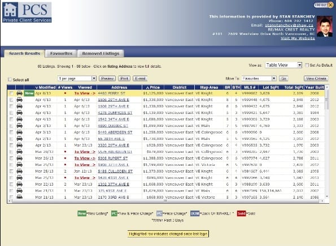This screenshot has height=246, width=336.
Task: Sort by the Price column header
Action: coord(153,87)
